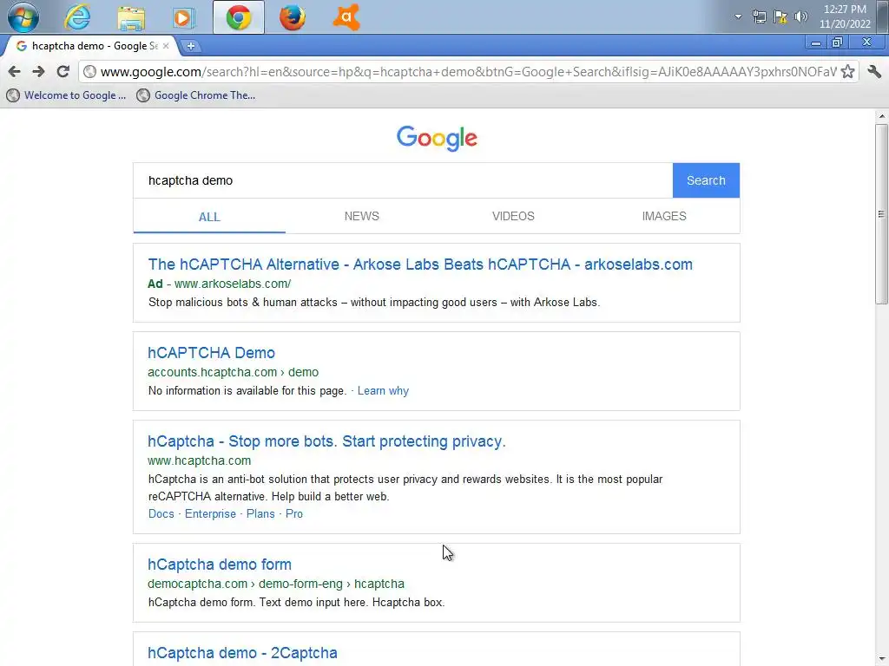The width and height of the screenshot is (889, 666).
Task: Click democaptcha.com › demo-form-eng › hcaptcha URL
Action: click(276, 584)
